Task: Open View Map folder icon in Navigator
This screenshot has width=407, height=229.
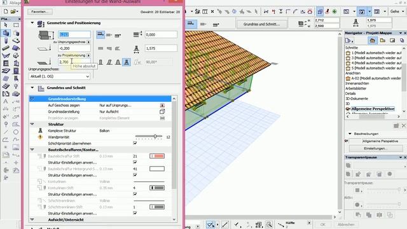Action: coord(382,41)
